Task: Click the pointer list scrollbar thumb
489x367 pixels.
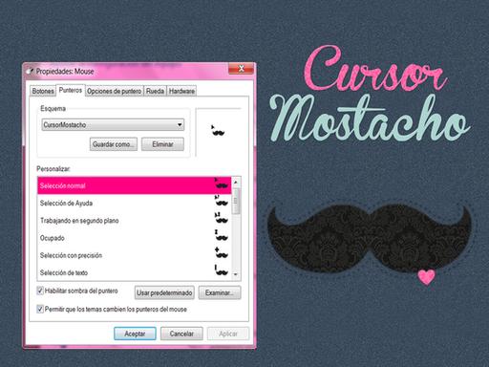Action: click(236, 201)
